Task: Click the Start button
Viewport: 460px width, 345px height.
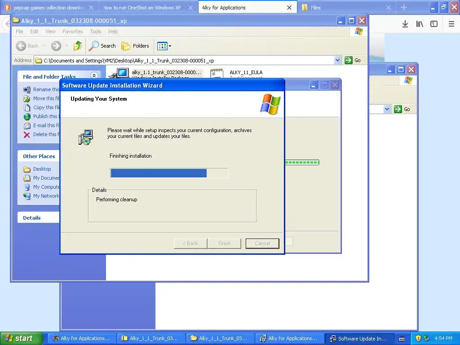Action: tap(21, 338)
